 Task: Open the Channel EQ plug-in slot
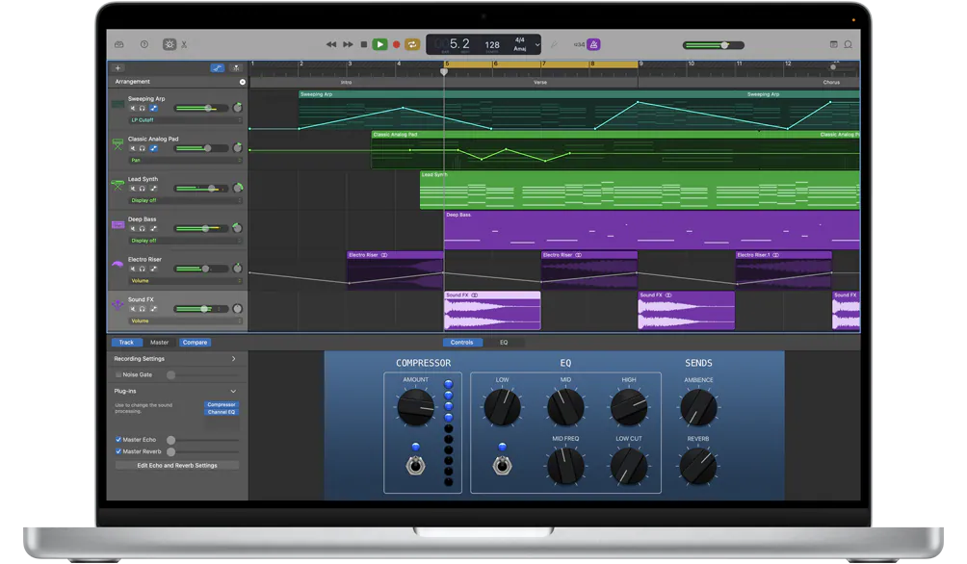(222, 412)
